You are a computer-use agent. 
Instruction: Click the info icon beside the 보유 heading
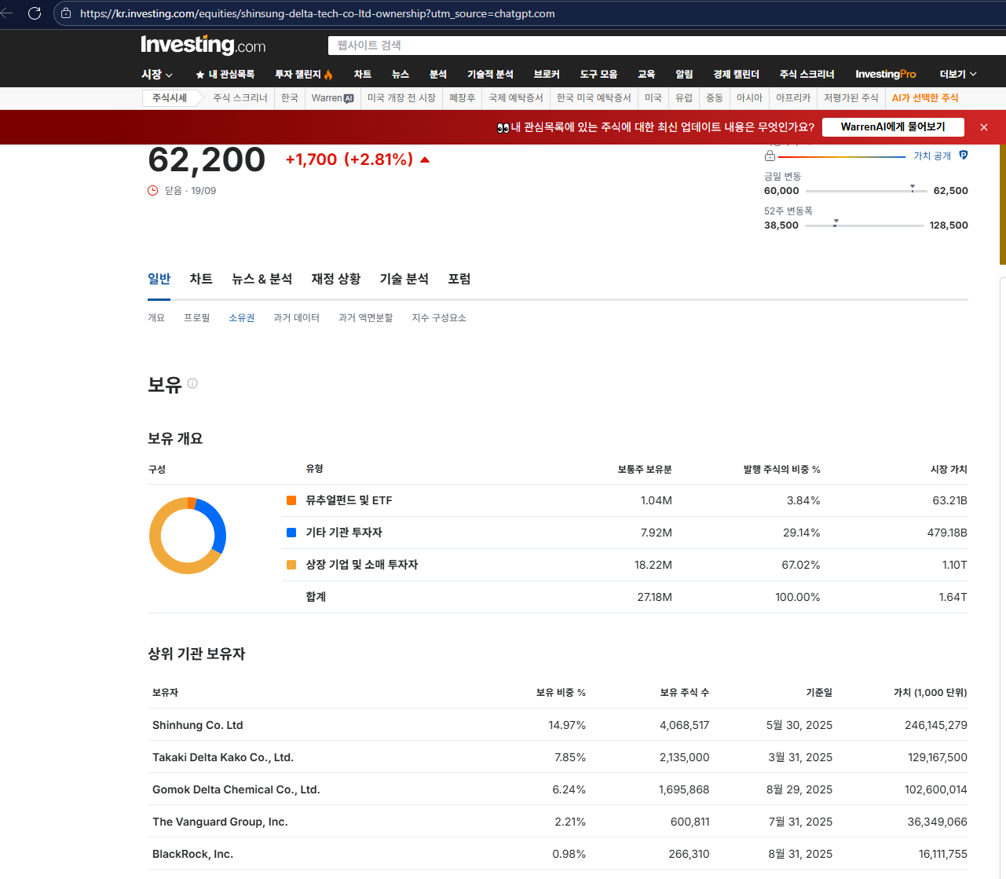click(191, 383)
